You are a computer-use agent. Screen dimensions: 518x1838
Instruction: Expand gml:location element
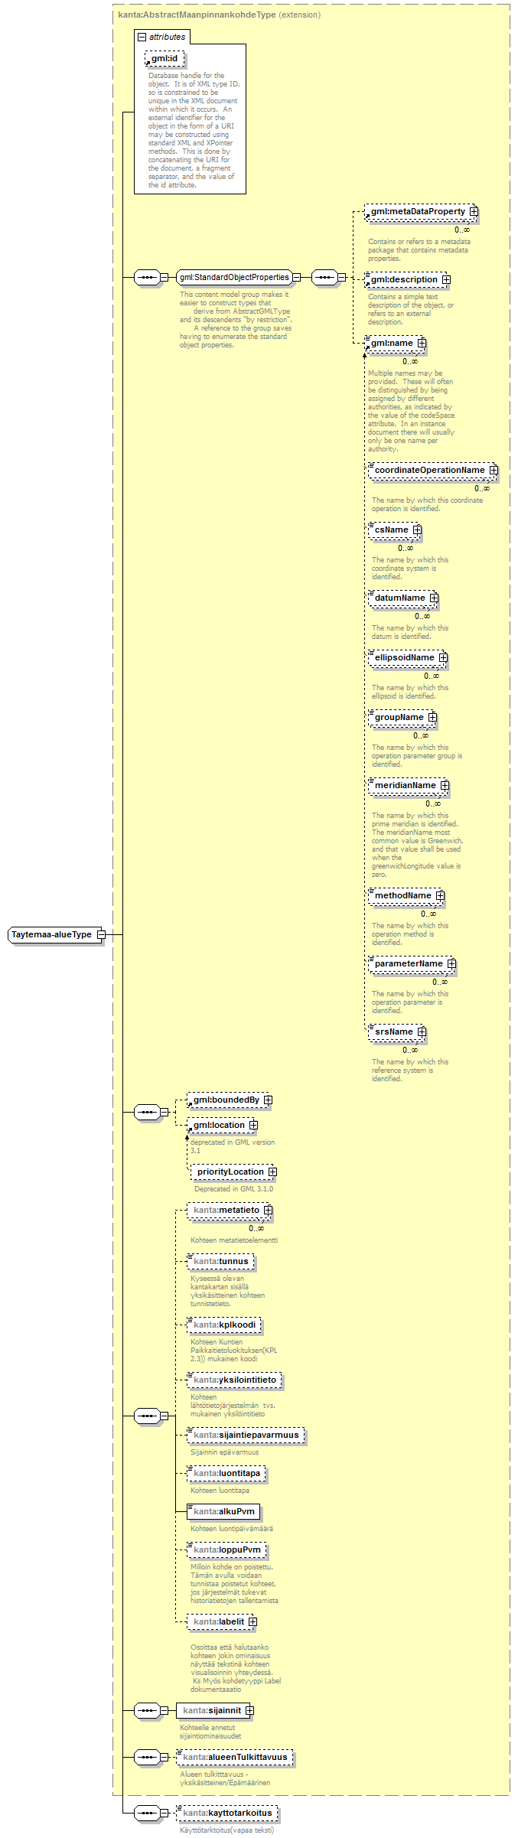(x=253, y=1125)
